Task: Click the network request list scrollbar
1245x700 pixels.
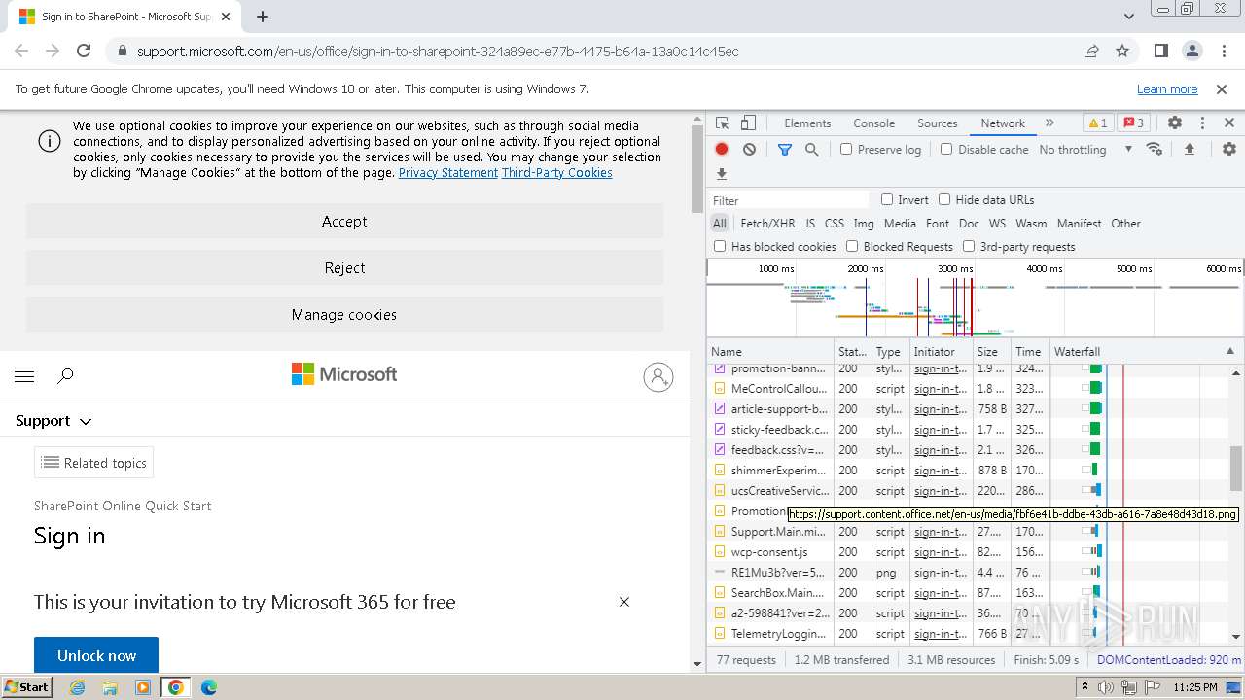Action: tap(1236, 469)
